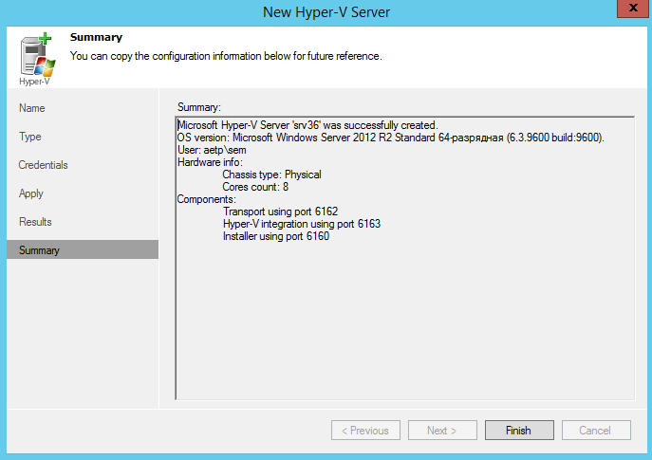Click the 'Hardware info:' line
The width and height of the screenshot is (652, 460).
click(x=210, y=162)
